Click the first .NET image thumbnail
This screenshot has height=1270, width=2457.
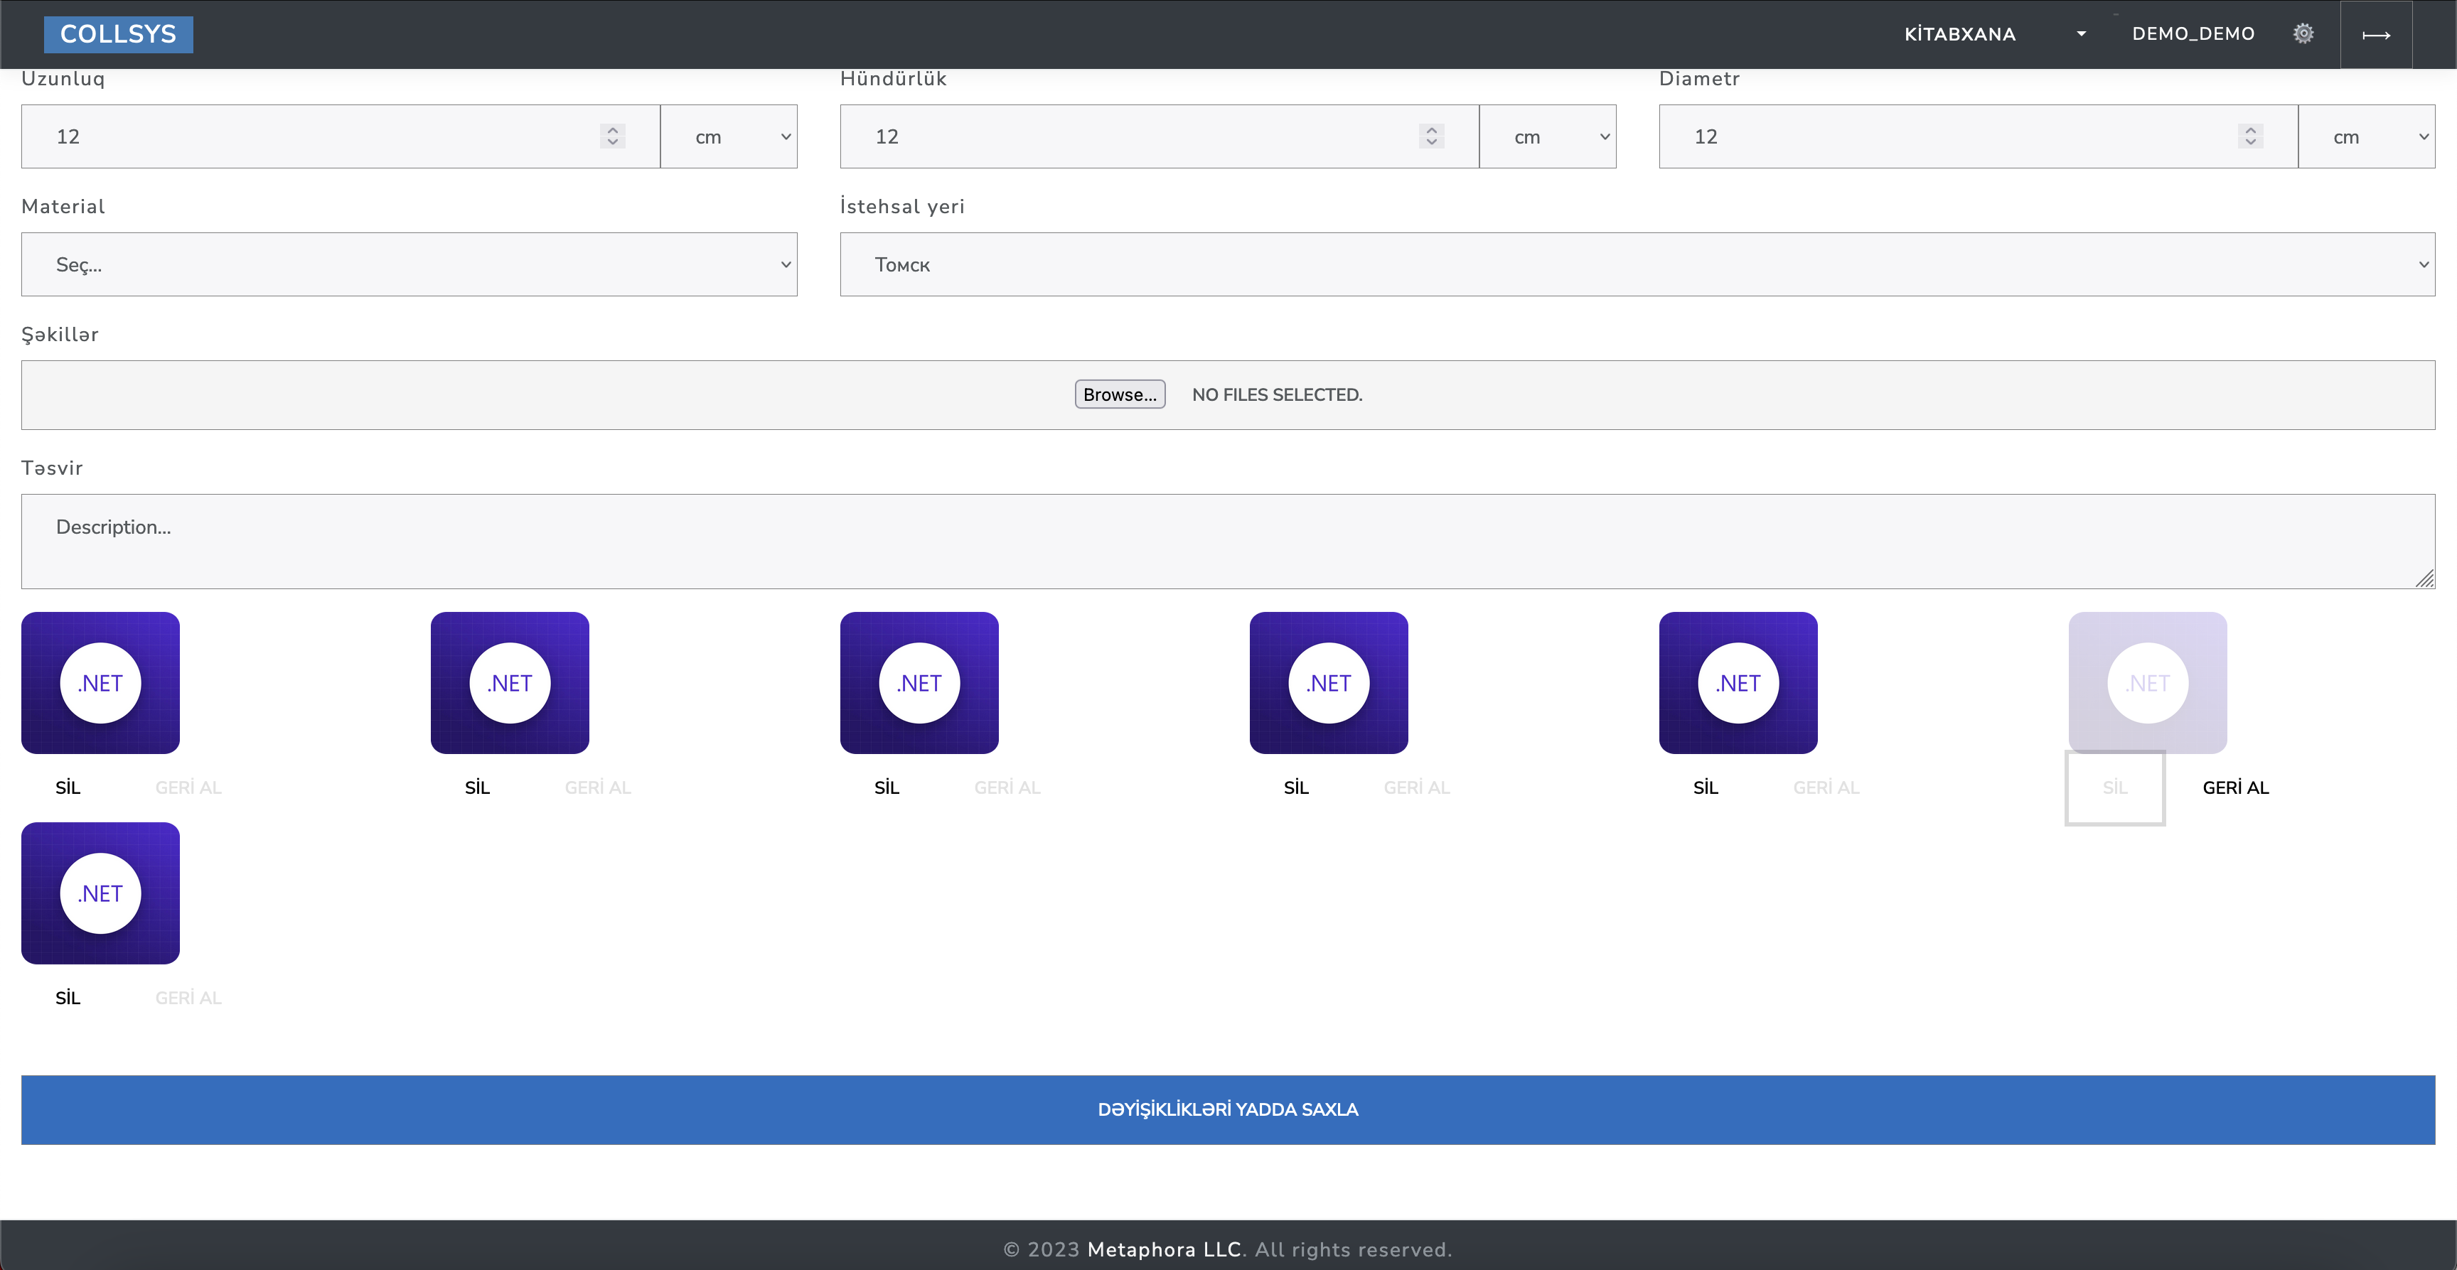click(x=100, y=683)
